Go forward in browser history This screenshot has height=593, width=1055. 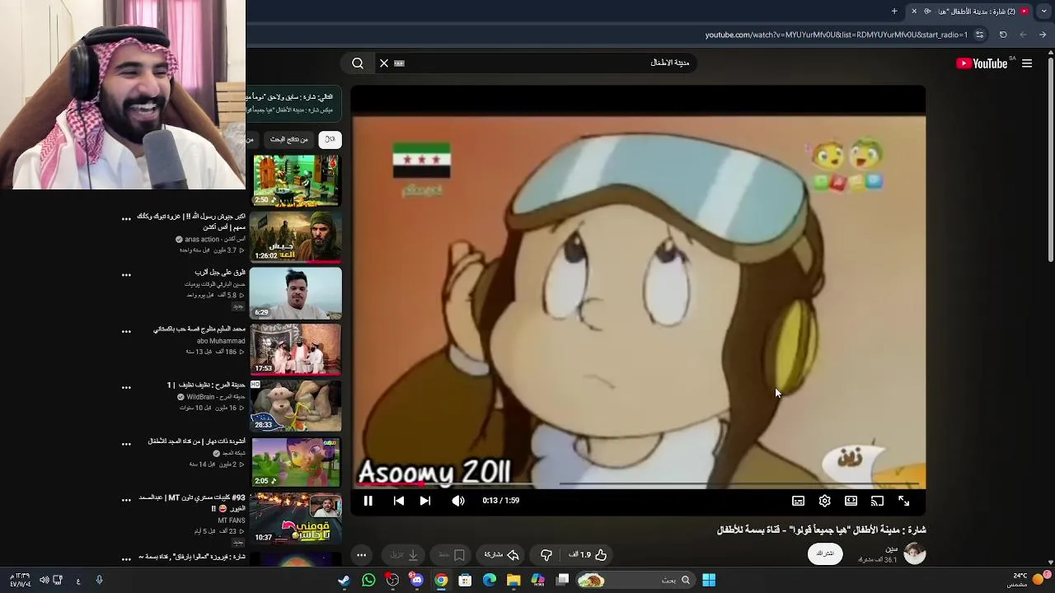coord(1023,35)
